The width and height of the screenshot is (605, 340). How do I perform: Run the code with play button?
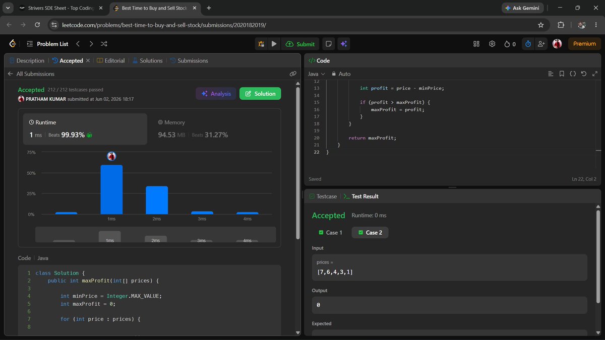click(x=274, y=44)
